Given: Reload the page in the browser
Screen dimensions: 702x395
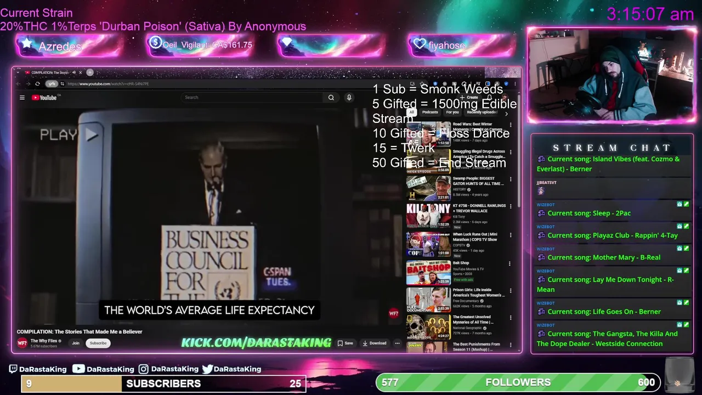Looking at the screenshot, I should tap(37, 84).
